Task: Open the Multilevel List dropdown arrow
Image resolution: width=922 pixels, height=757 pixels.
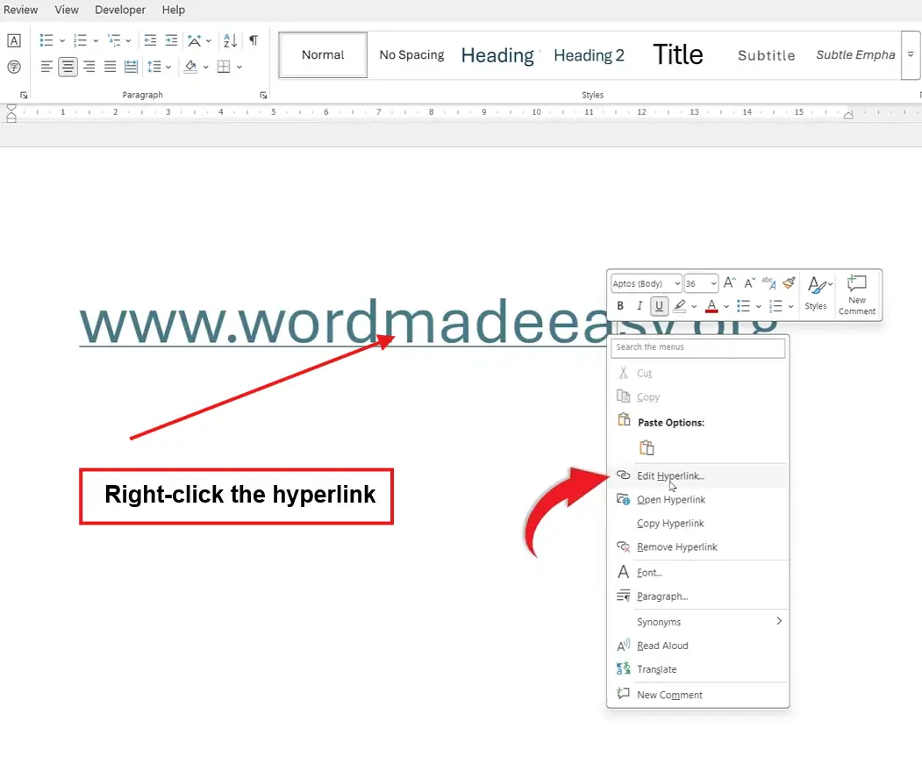Action: click(x=128, y=41)
